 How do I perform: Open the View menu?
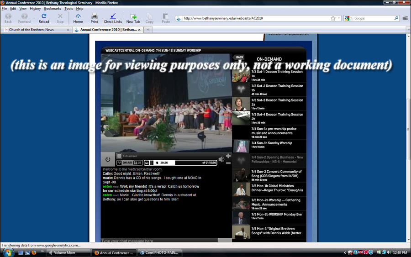pyautogui.click(x=23, y=8)
